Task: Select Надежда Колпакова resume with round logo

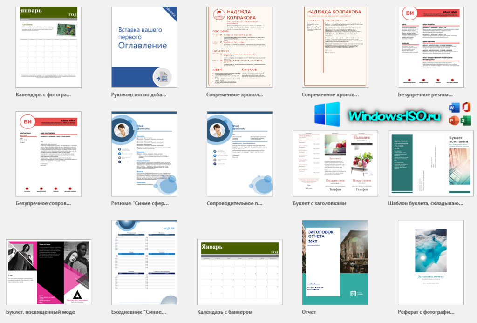Action: (239, 47)
